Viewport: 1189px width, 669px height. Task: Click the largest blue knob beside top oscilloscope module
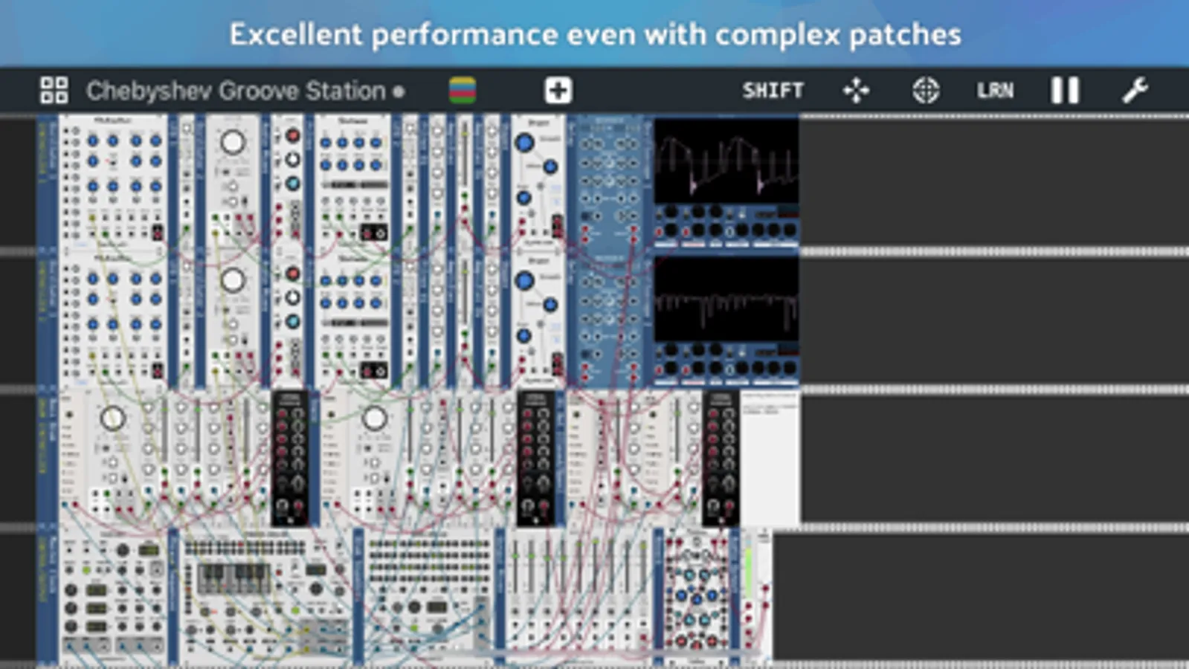coord(524,143)
